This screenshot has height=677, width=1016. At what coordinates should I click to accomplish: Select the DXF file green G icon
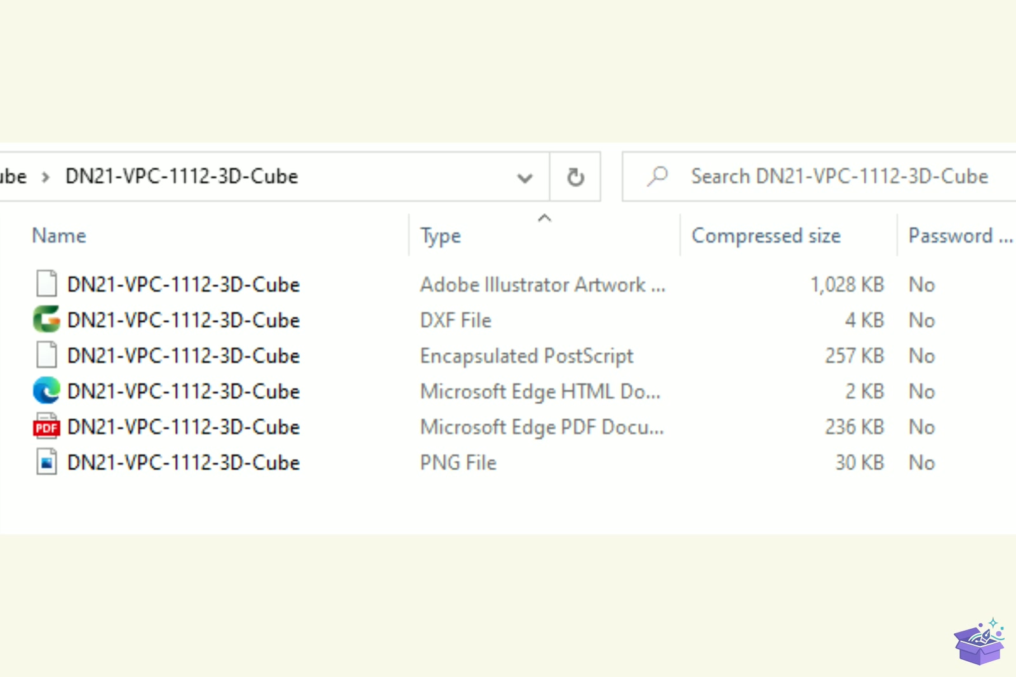click(46, 319)
